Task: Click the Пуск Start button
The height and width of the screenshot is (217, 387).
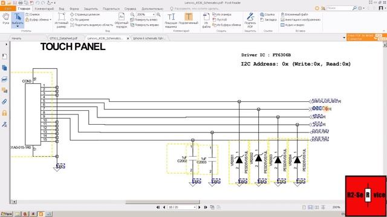Action: 7,214
